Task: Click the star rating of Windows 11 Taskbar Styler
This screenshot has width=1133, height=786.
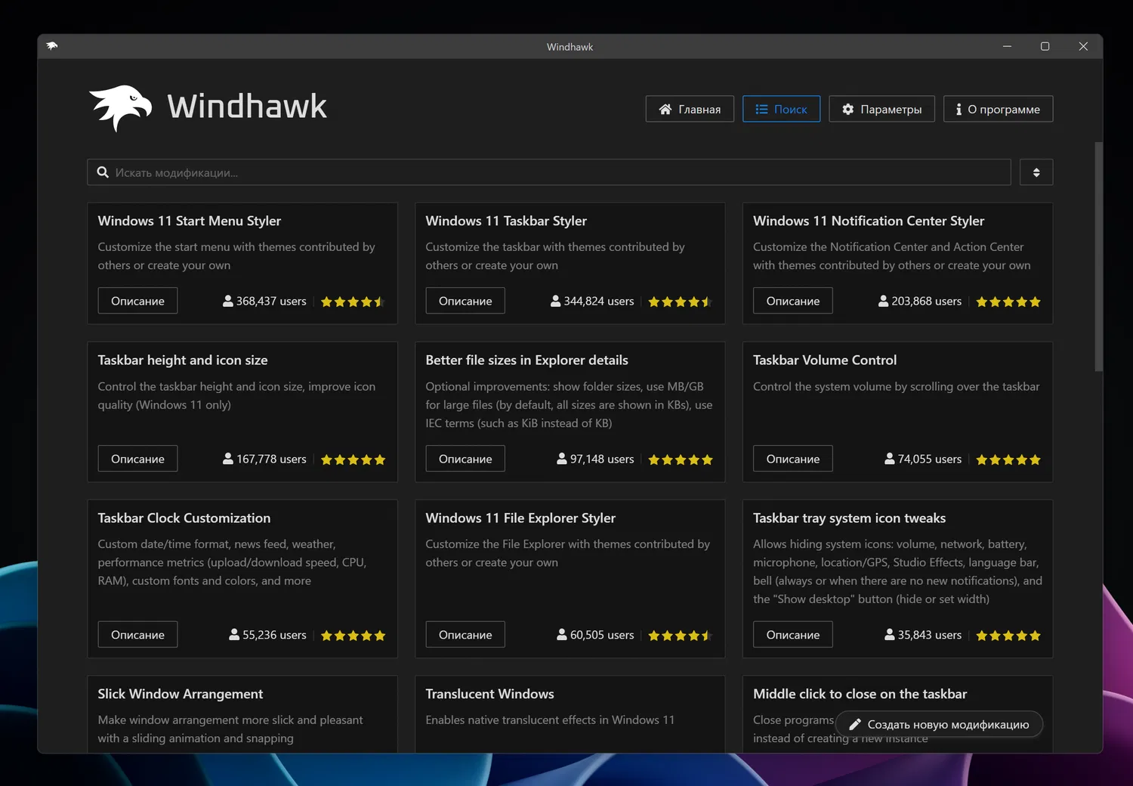Action: pos(681,302)
